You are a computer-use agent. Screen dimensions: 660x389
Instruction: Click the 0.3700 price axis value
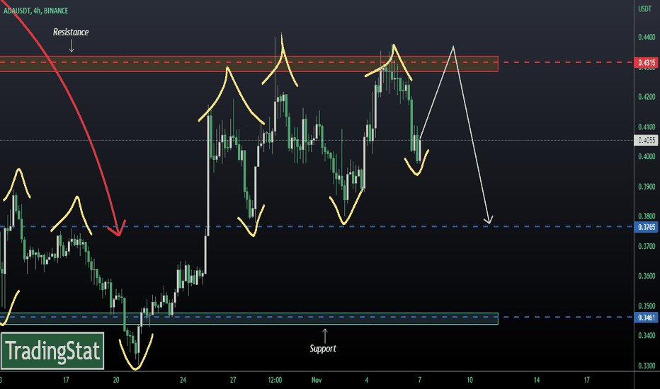(x=647, y=246)
